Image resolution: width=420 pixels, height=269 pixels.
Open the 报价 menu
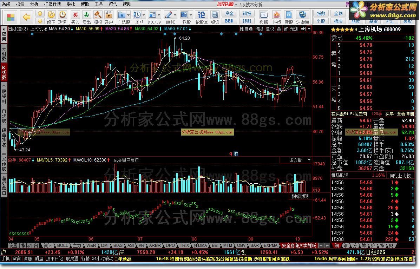(x=20, y=4)
